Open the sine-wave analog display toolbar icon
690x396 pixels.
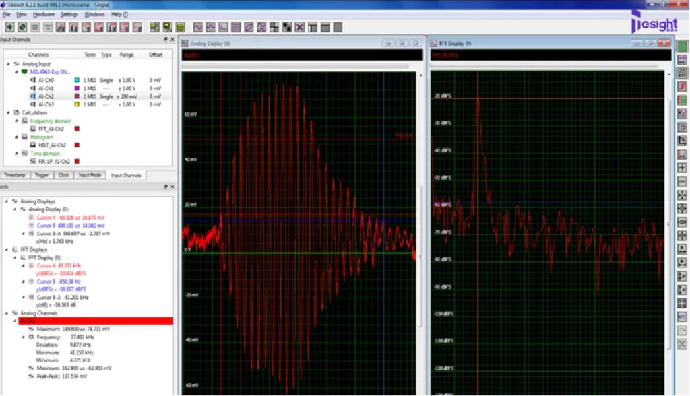[x=197, y=28]
